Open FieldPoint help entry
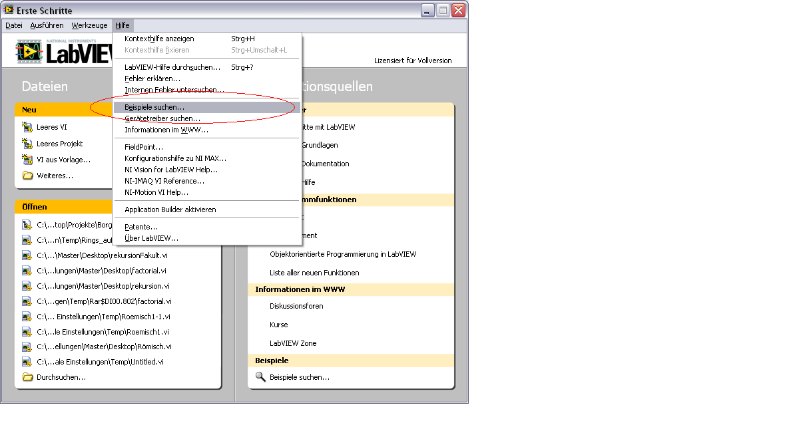811x433 pixels. point(207,147)
